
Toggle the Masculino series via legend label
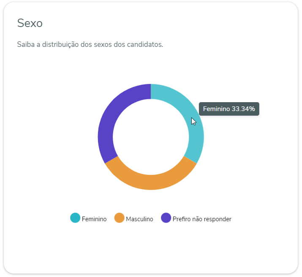point(139,219)
